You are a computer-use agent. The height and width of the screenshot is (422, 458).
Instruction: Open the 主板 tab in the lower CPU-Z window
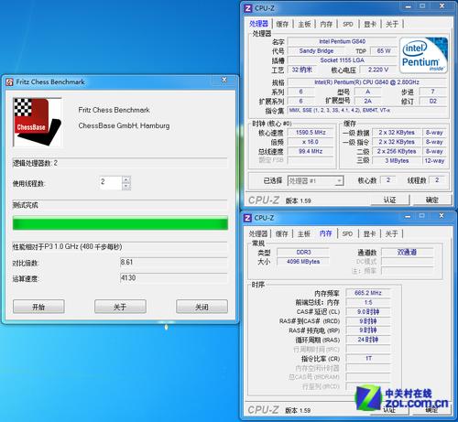click(304, 233)
